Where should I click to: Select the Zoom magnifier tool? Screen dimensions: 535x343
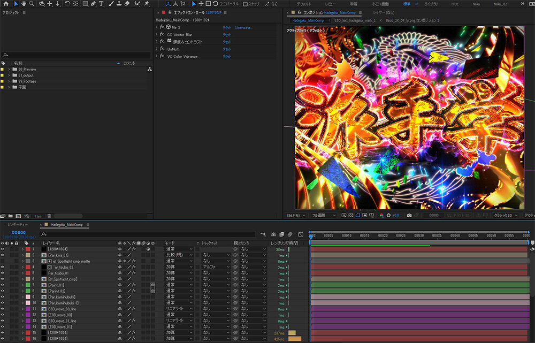[x=32, y=4]
